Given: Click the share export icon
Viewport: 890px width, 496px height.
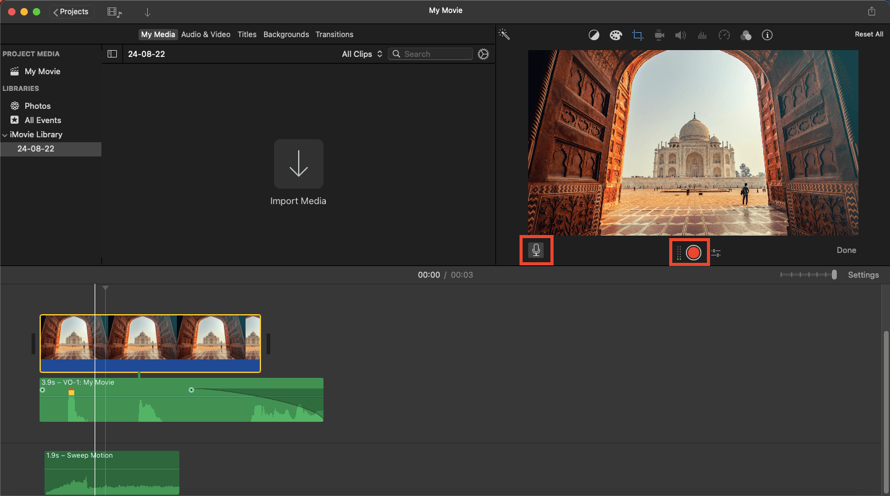Looking at the screenshot, I should 871,11.
